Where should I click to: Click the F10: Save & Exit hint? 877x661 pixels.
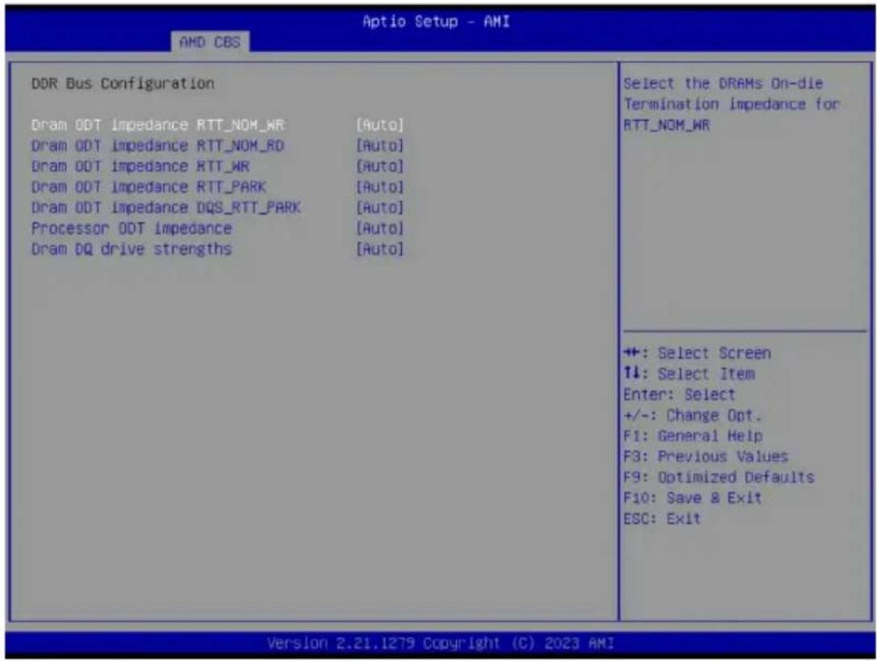coord(692,497)
